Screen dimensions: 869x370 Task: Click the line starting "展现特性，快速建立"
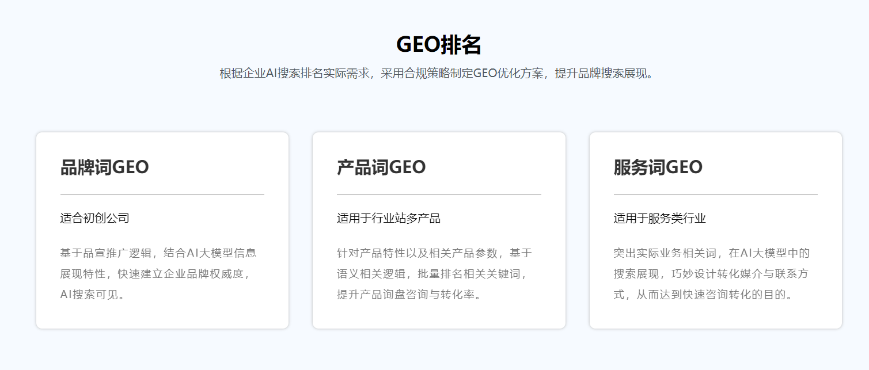156,273
